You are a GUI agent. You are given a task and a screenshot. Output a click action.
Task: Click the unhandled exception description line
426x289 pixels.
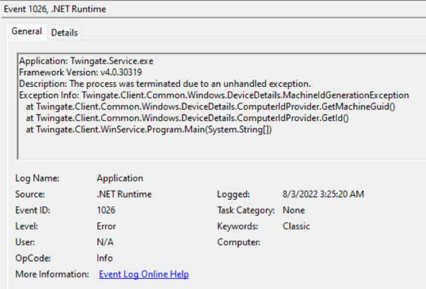[x=165, y=84]
